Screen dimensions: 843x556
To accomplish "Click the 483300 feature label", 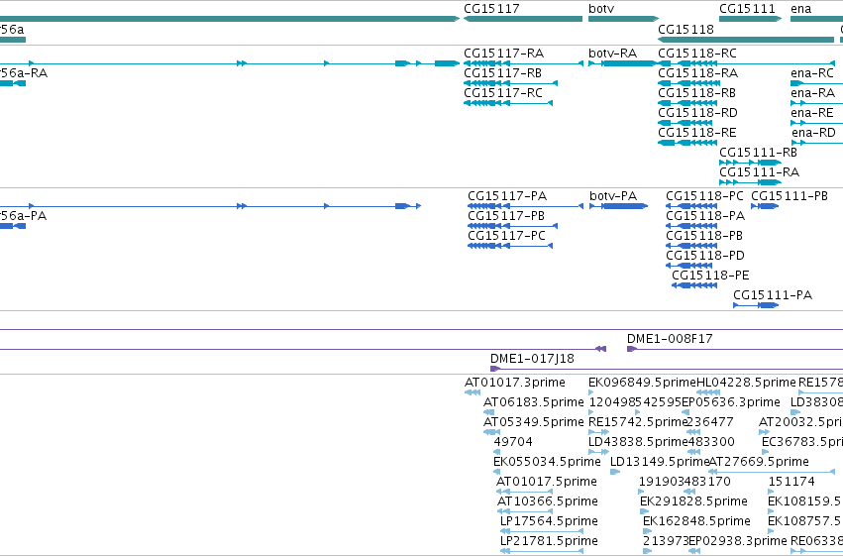I will [711, 443].
